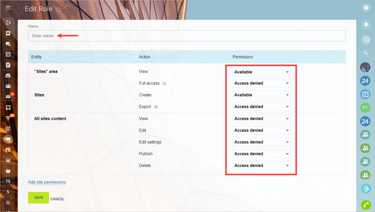This screenshot has height=212, width=375.
Task: Open the chat and calls speech-bubble icon
Action: (8, 44)
